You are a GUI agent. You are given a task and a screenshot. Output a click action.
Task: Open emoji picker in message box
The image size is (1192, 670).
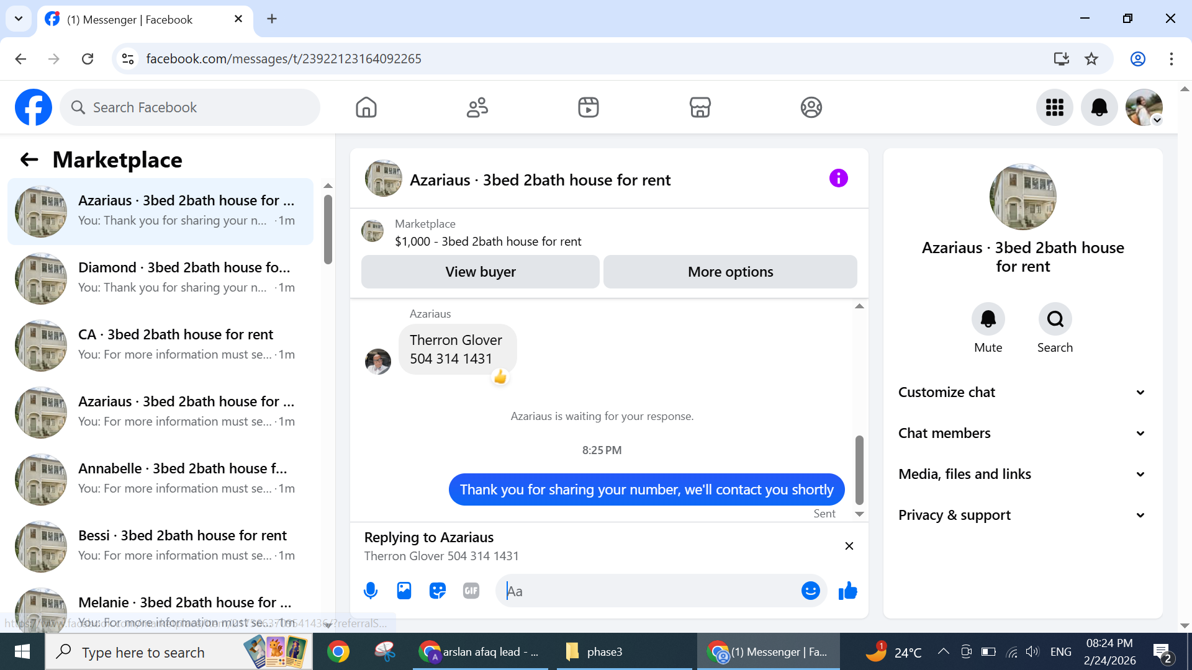(810, 591)
